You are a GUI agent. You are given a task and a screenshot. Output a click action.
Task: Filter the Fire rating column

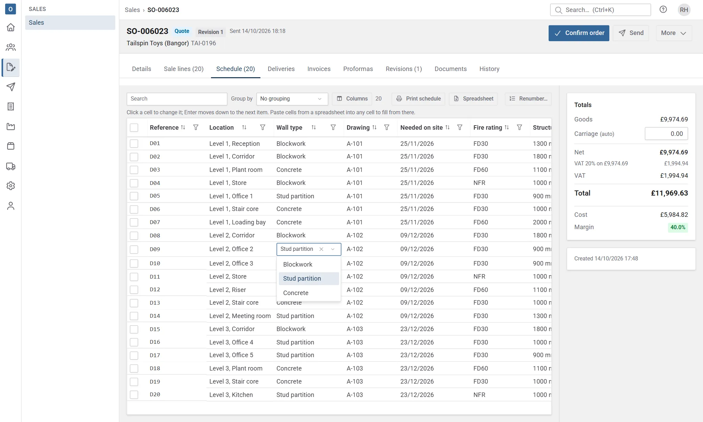coord(519,127)
